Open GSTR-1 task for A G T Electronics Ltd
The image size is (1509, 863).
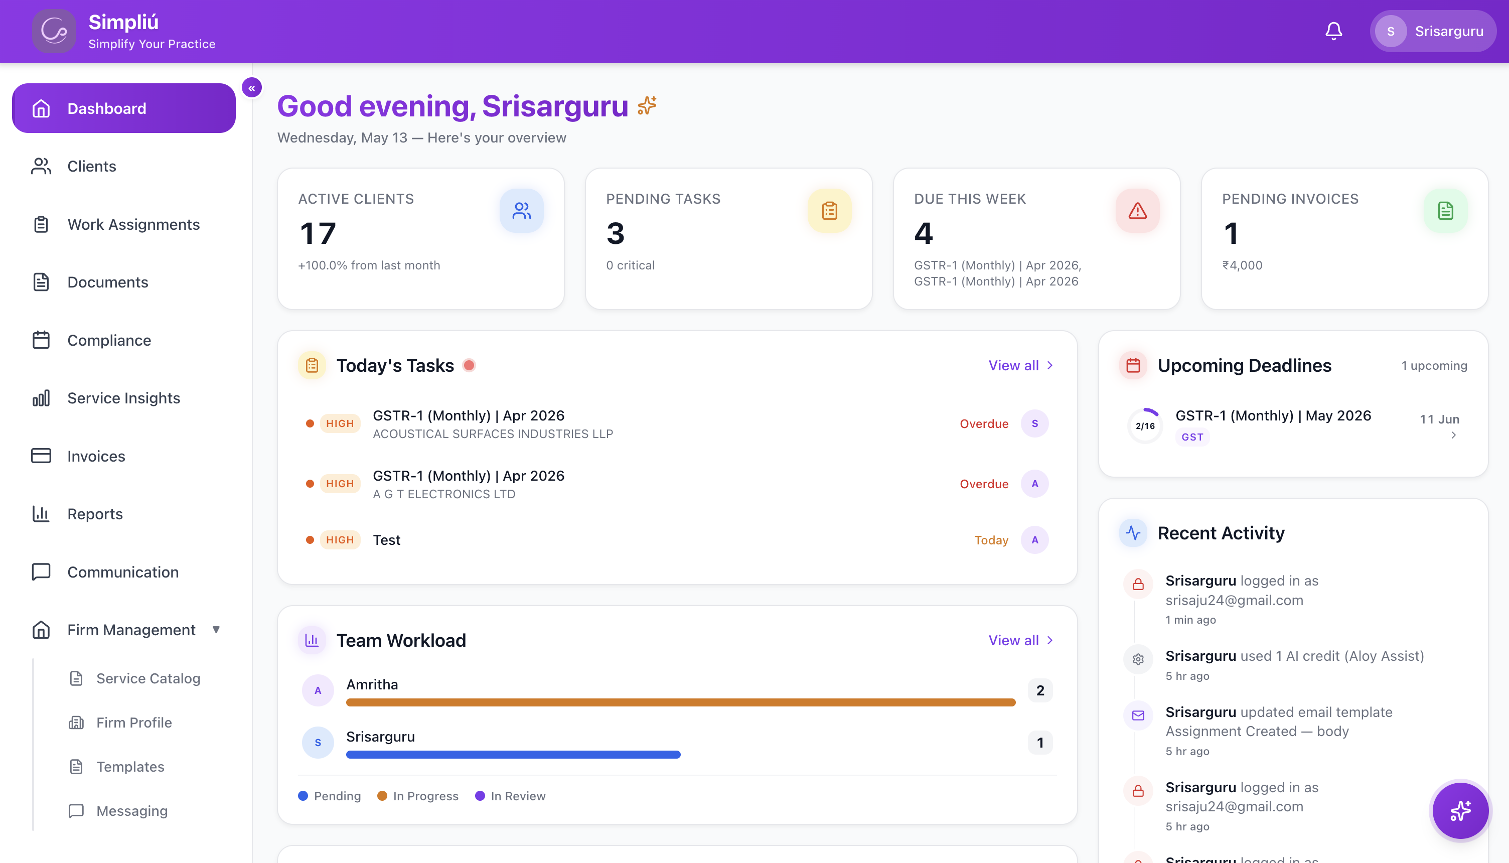(677, 484)
